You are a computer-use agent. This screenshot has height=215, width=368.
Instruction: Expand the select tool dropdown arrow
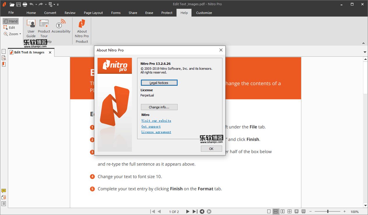pos(54,5)
